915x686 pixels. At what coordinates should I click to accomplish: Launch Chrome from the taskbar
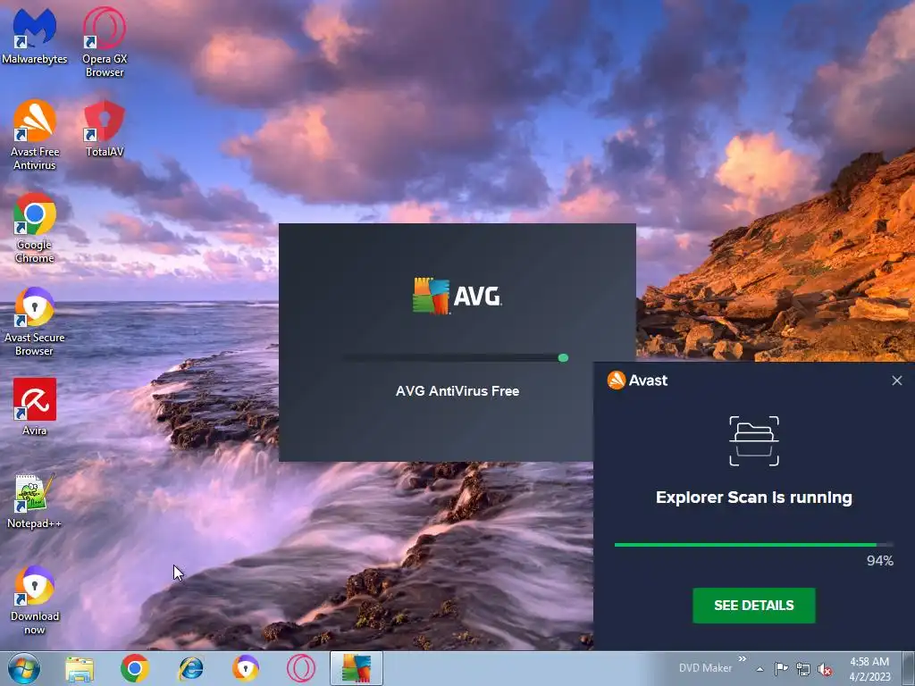pos(135,668)
